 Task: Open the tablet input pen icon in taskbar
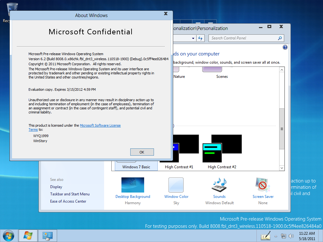click(x=266, y=236)
